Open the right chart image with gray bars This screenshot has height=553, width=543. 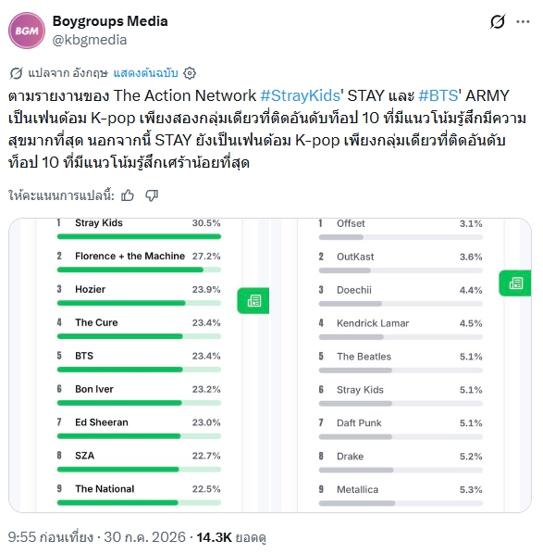[401, 365]
